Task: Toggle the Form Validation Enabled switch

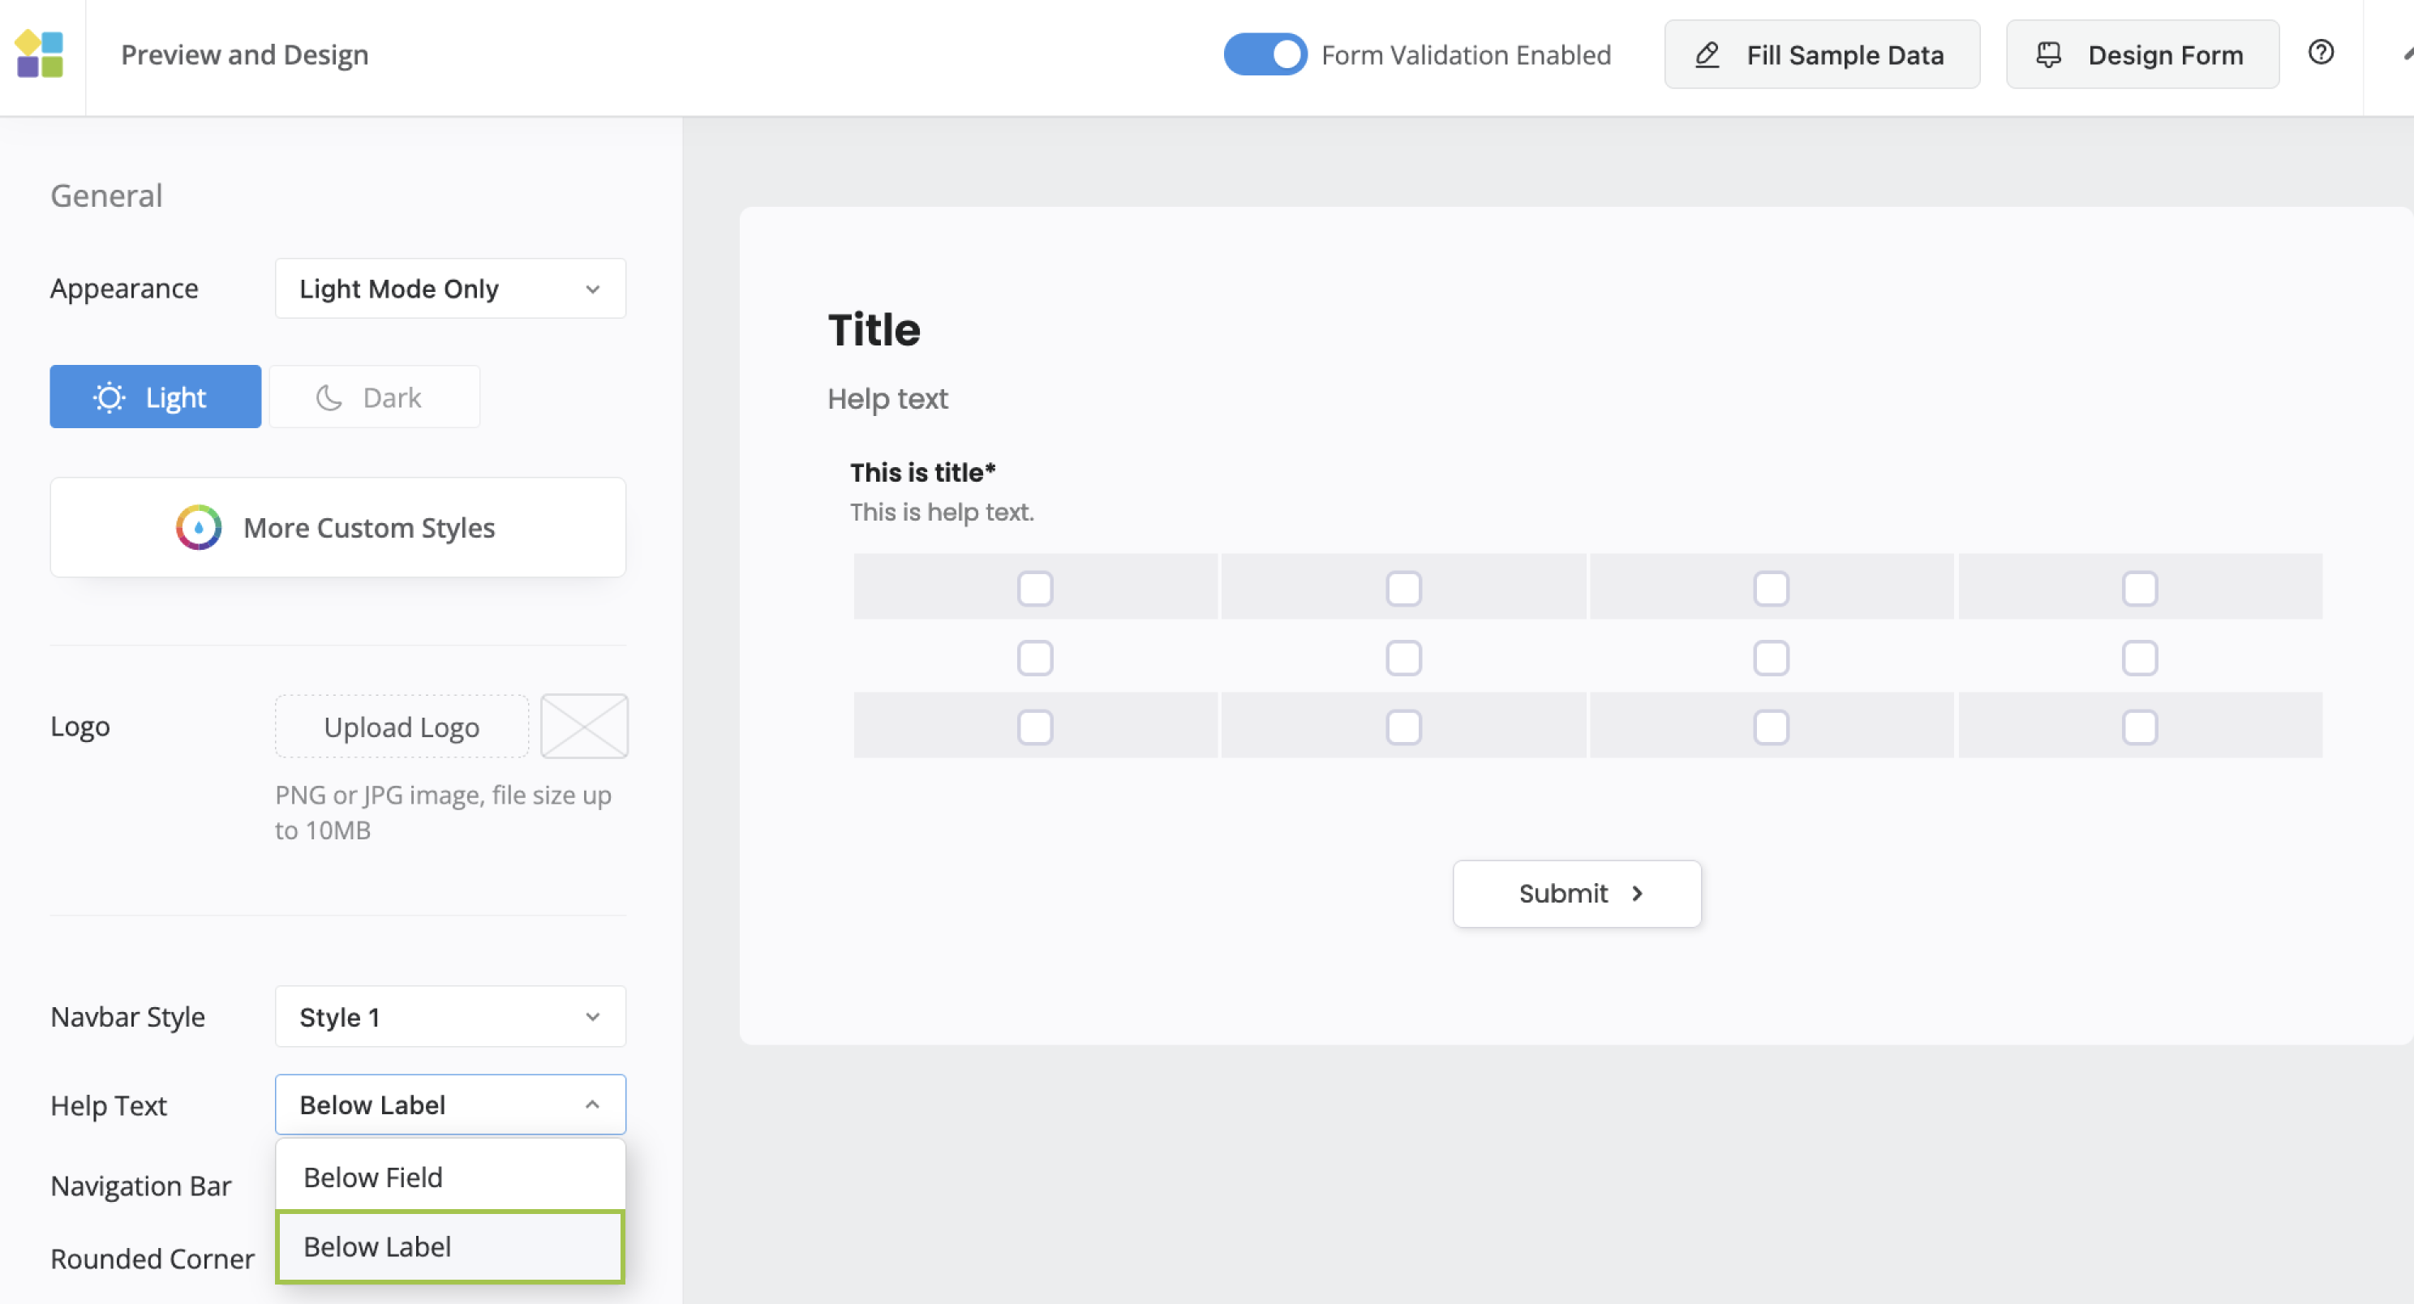Action: tap(1265, 54)
